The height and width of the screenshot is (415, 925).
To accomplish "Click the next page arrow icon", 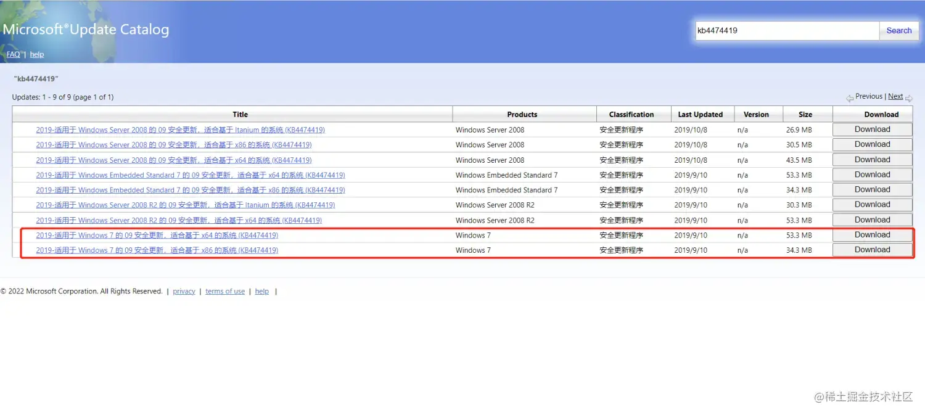I will 909,98.
